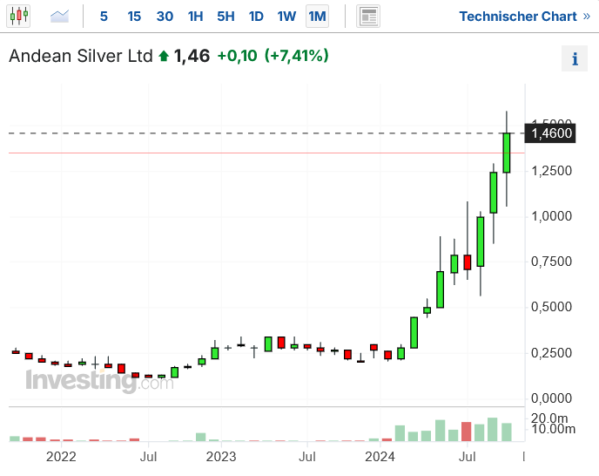Open the Technischer Chart link

[x=524, y=16]
